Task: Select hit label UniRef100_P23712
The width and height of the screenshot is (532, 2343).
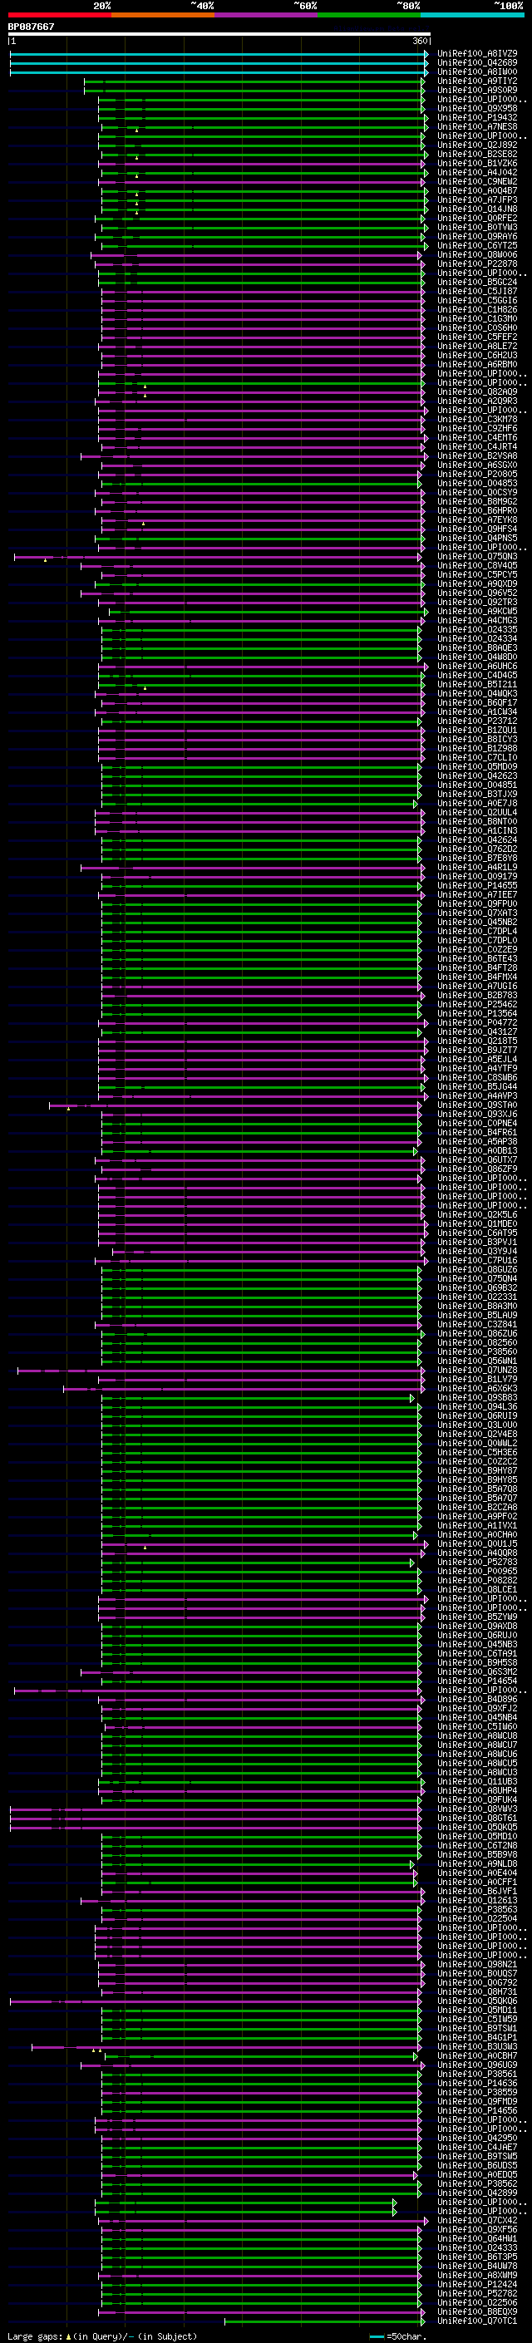Action: (x=477, y=721)
